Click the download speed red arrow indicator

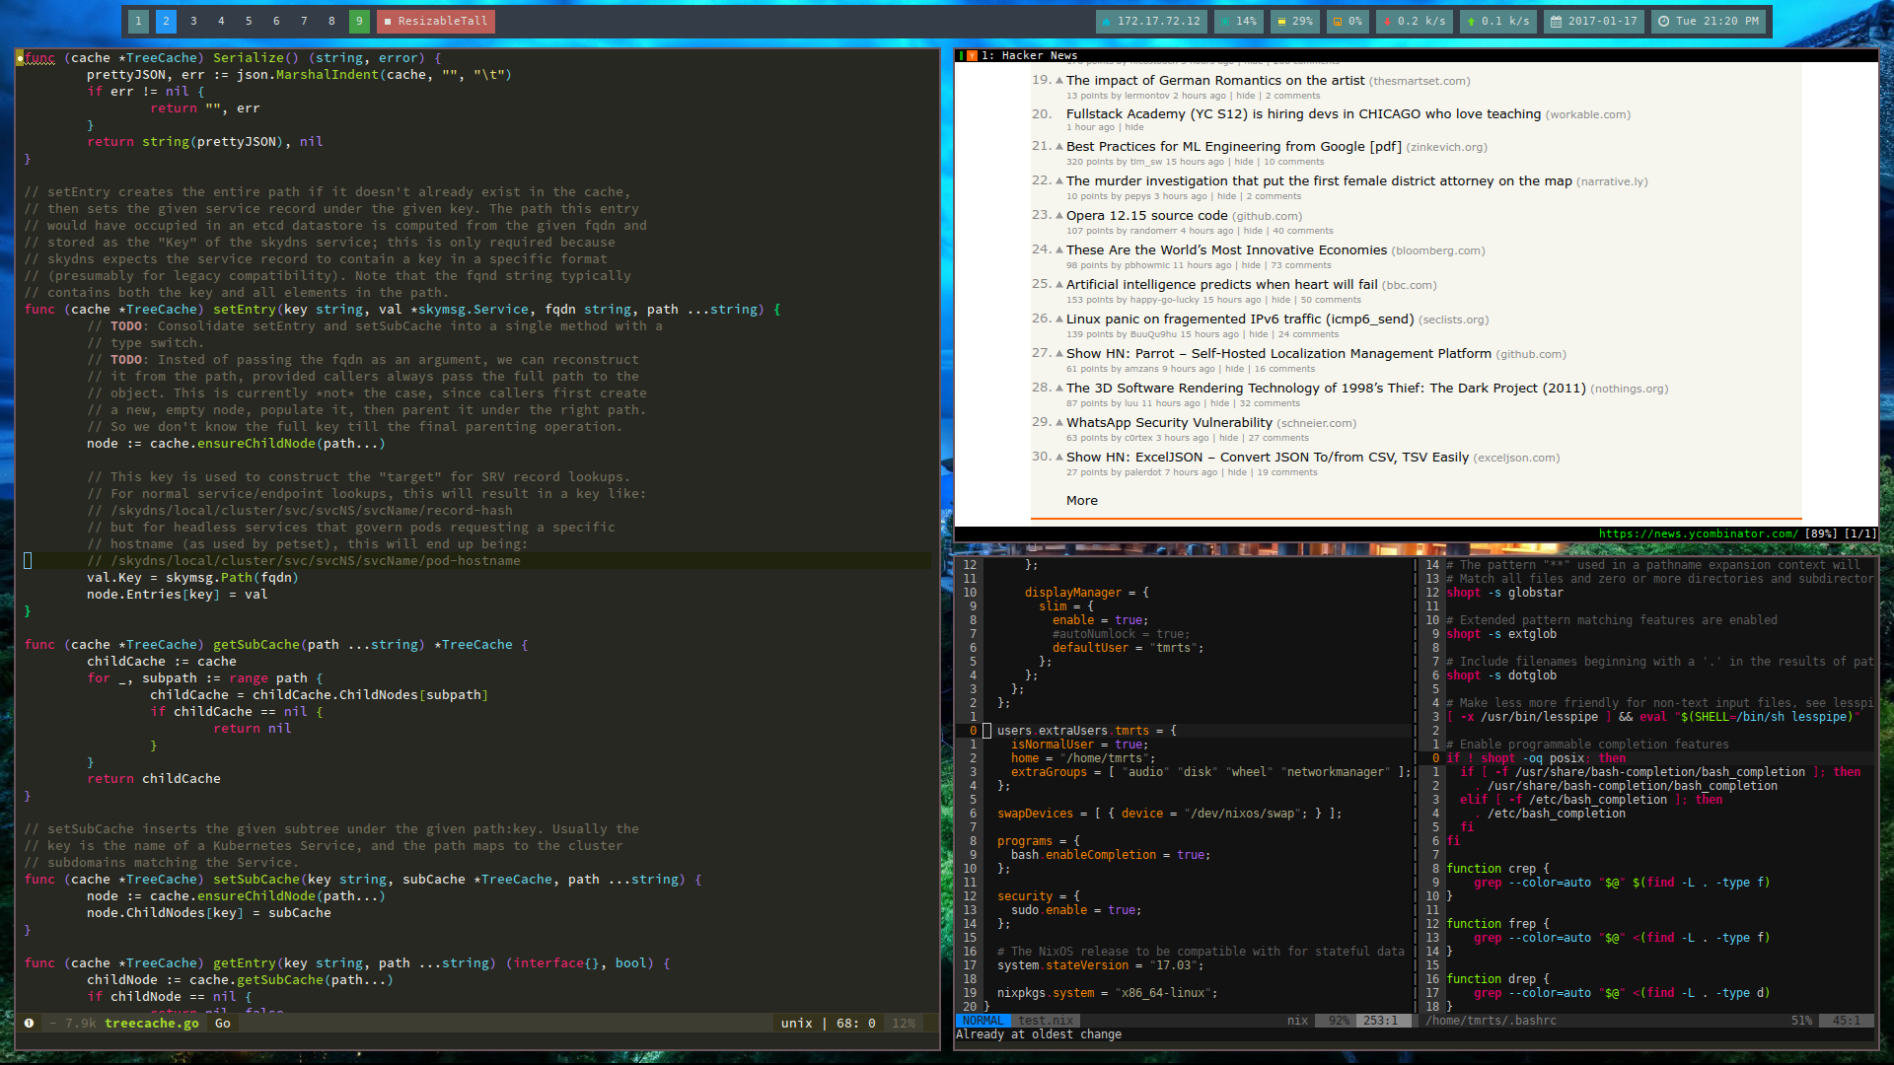click(x=1387, y=21)
